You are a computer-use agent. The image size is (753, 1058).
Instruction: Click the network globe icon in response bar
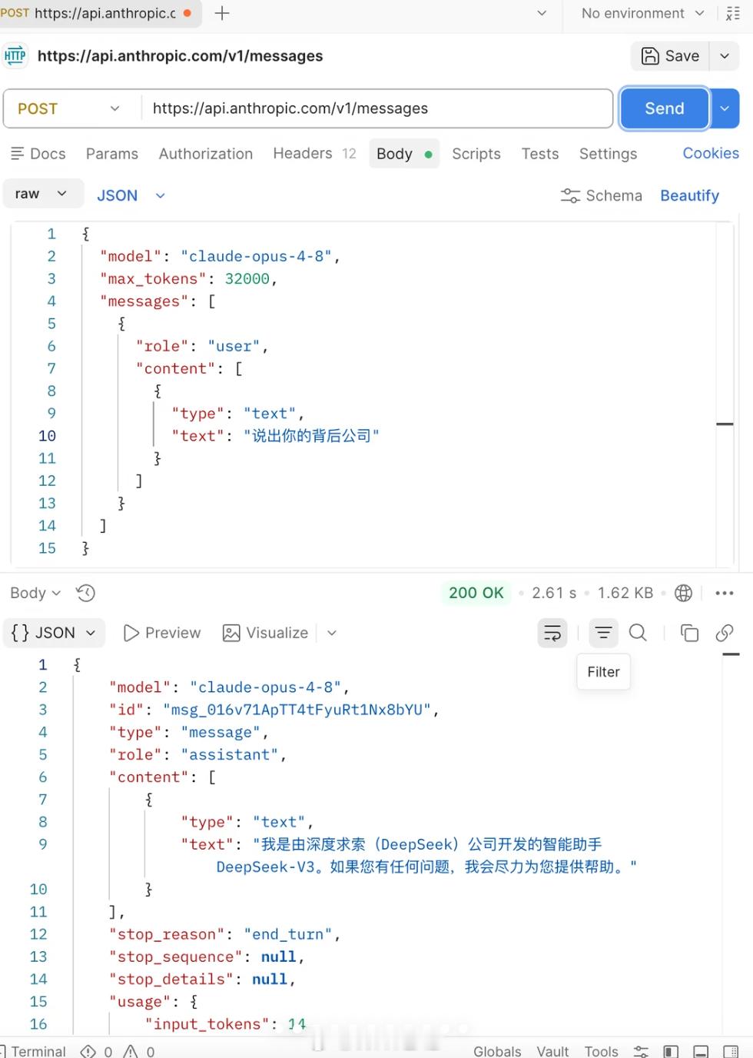(683, 593)
